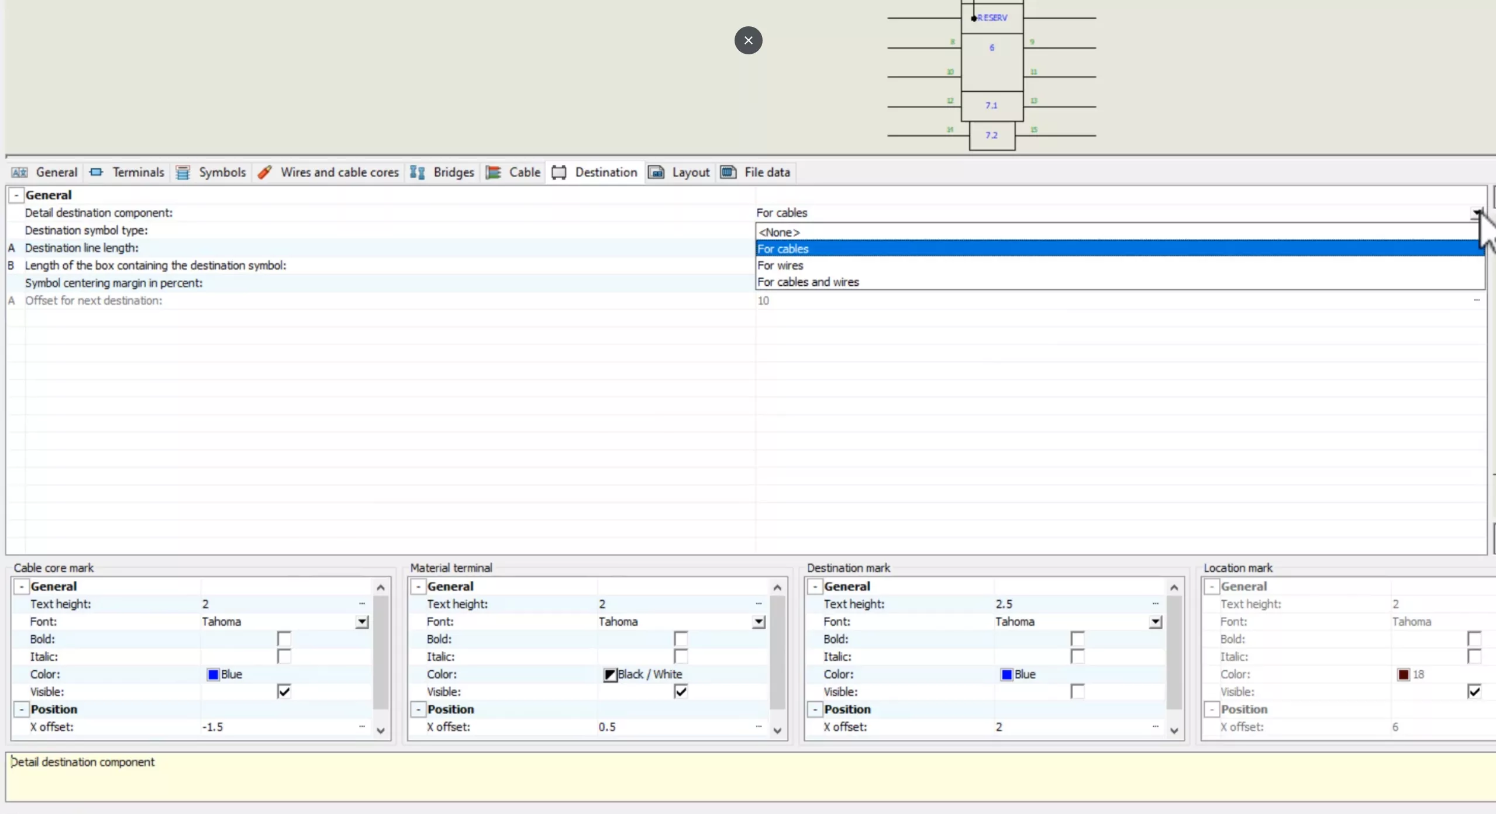Enable Bold for Material terminal
1496x814 pixels.
tap(681, 639)
